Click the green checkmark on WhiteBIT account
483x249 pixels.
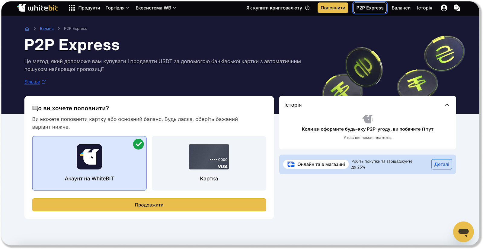(139, 144)
